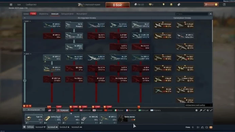Click the ammo refill icon
235x132 pixels.
(208, 110)
